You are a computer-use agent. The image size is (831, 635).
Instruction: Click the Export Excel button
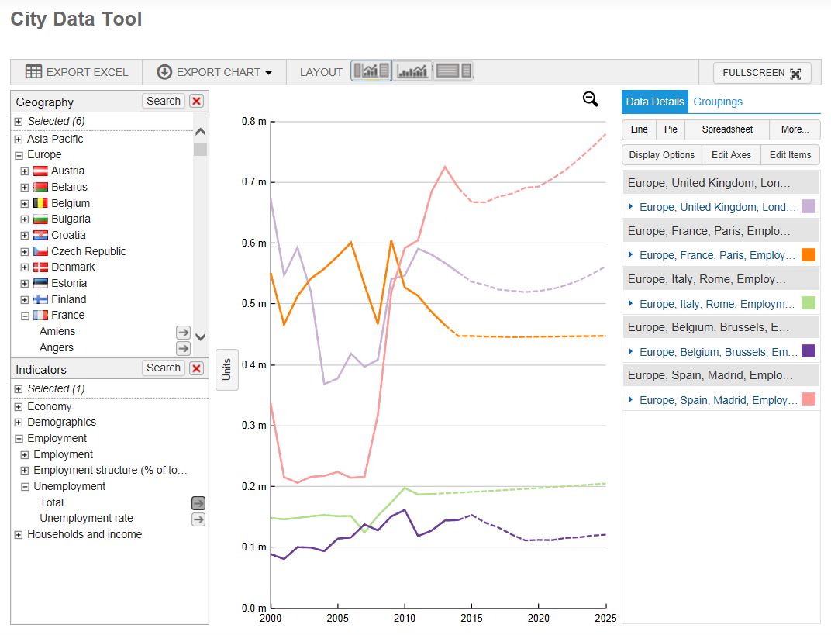(x=76, y=72)
